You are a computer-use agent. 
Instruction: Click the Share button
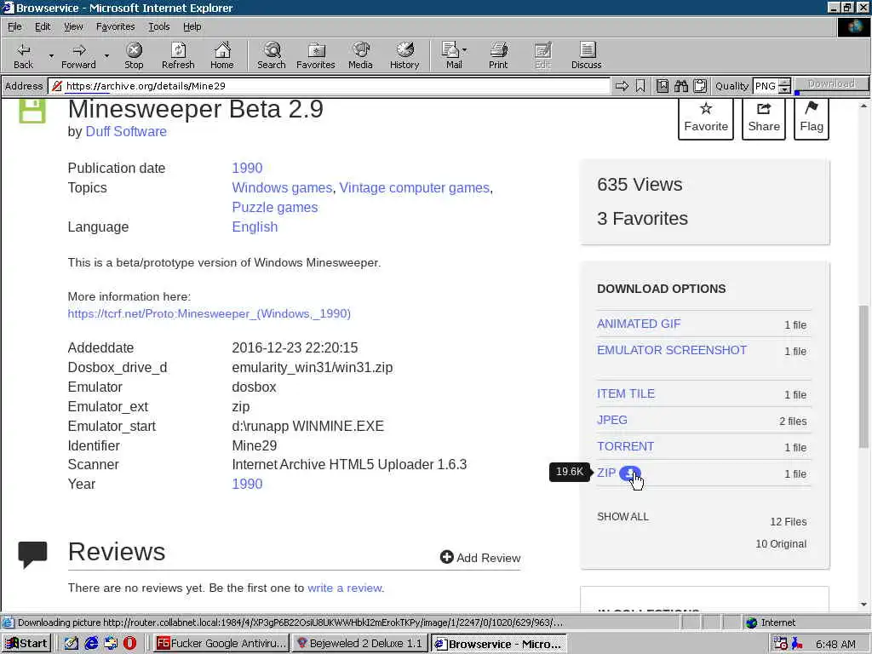764,118
